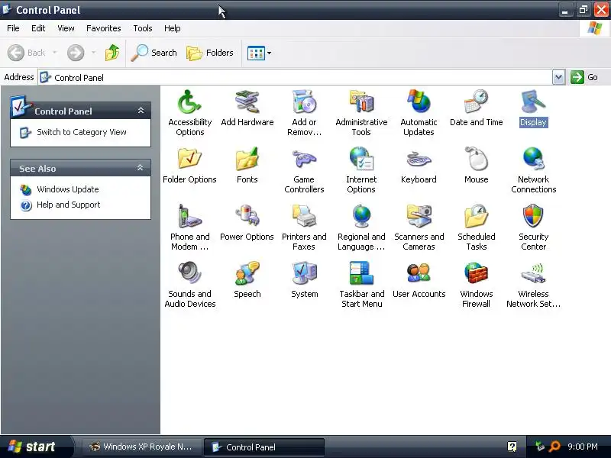Open the Keyboard applet icon
The image size is (611, 458).
[419, 159]
